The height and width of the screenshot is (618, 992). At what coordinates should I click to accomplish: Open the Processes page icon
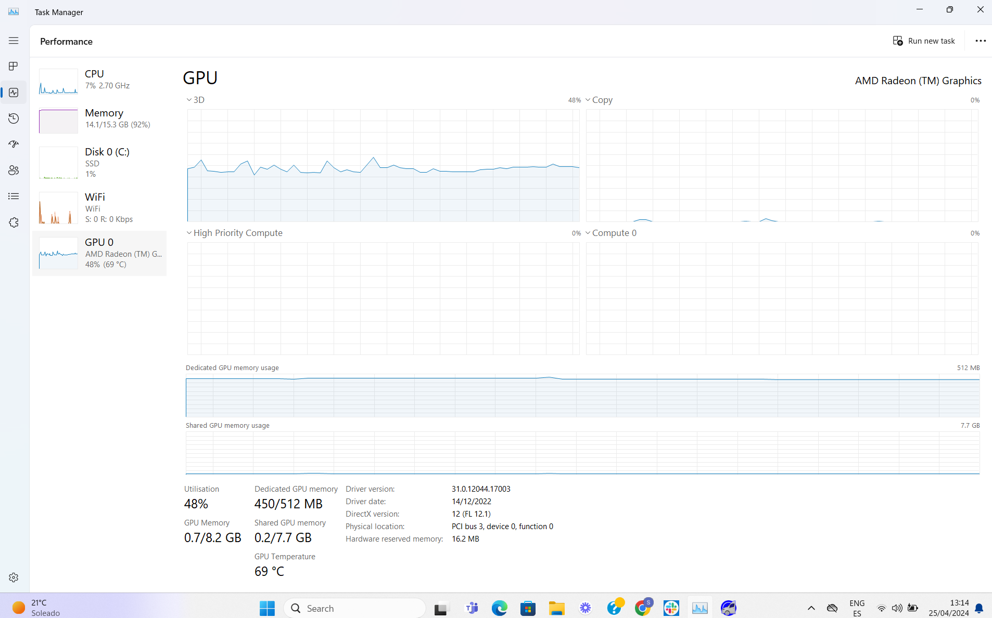click(14, 67)
